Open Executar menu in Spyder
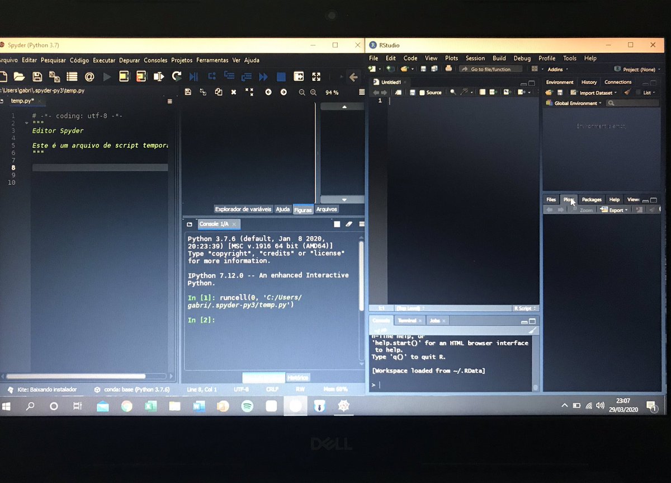This screenshot has width=671, height=483. tap(104, 60)
